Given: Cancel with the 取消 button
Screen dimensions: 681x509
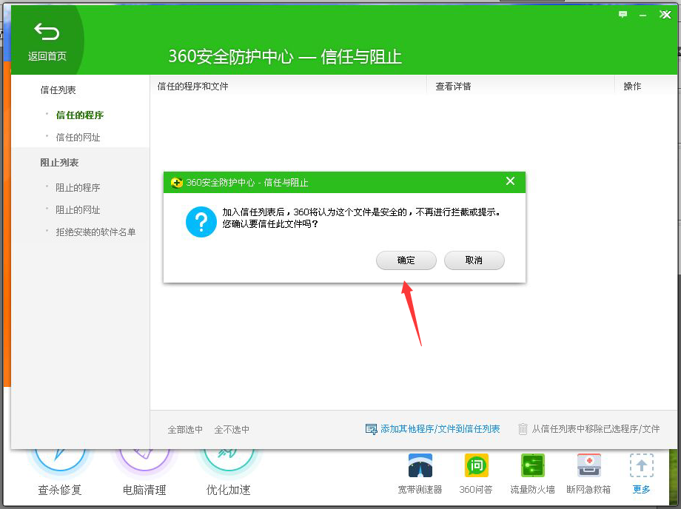Looking at the screenshot, I should coord(474,260).
